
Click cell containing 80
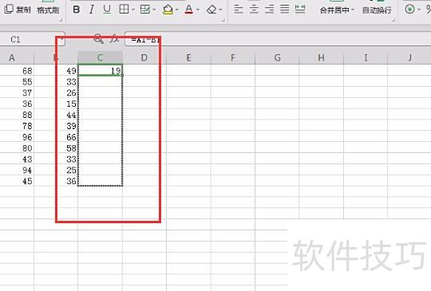(17, 148)
